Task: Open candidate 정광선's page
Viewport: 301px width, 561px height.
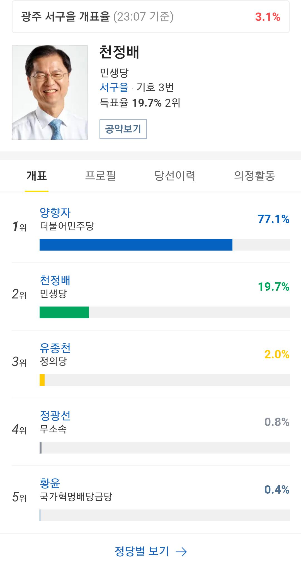Action: pos(55,416)
